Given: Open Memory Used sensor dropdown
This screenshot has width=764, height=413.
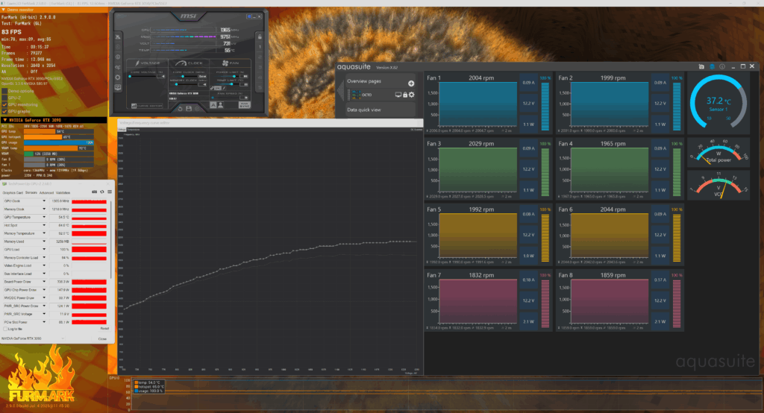Looking at the screenshot, I should (44, 242).
